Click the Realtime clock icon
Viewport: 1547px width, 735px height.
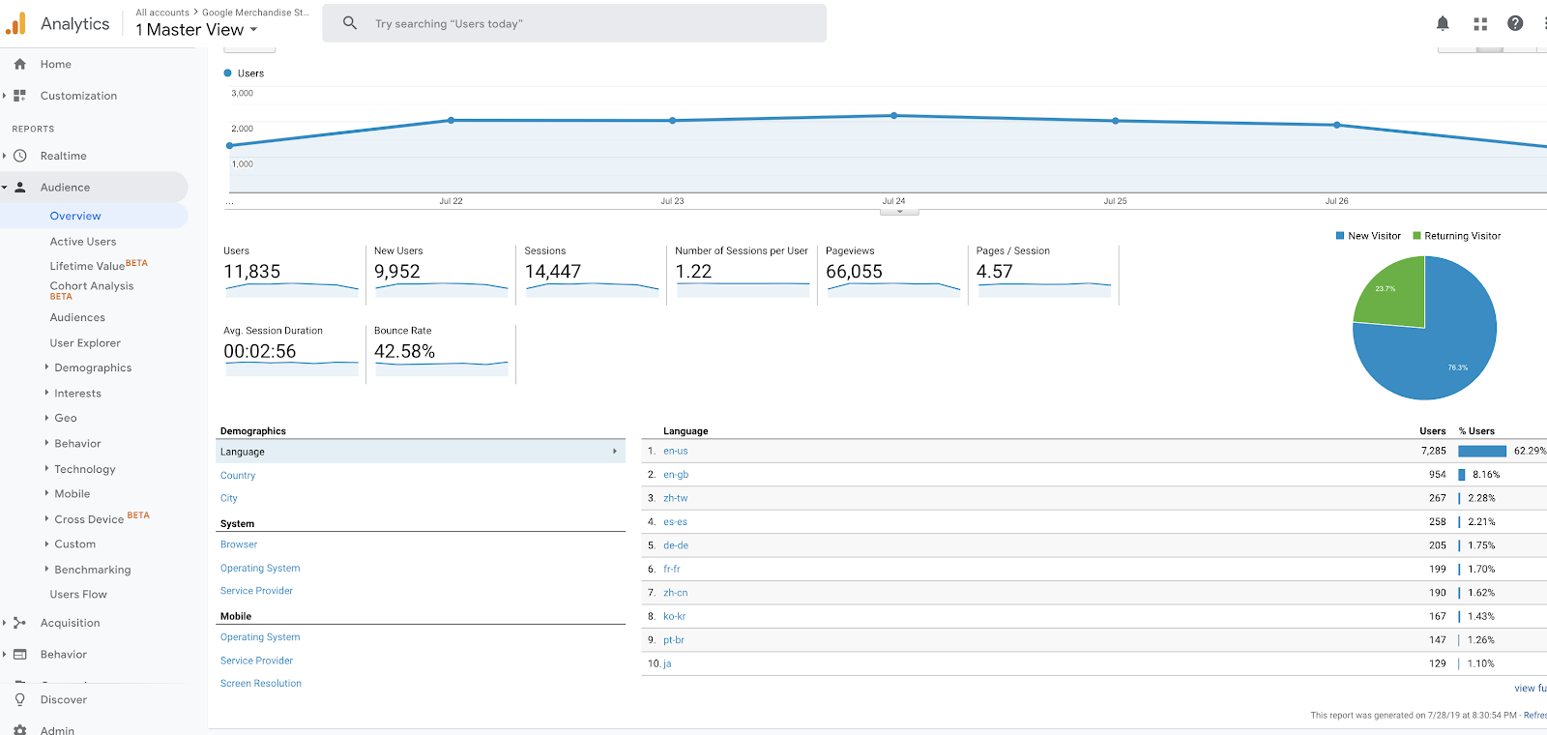tap(19, 156)
